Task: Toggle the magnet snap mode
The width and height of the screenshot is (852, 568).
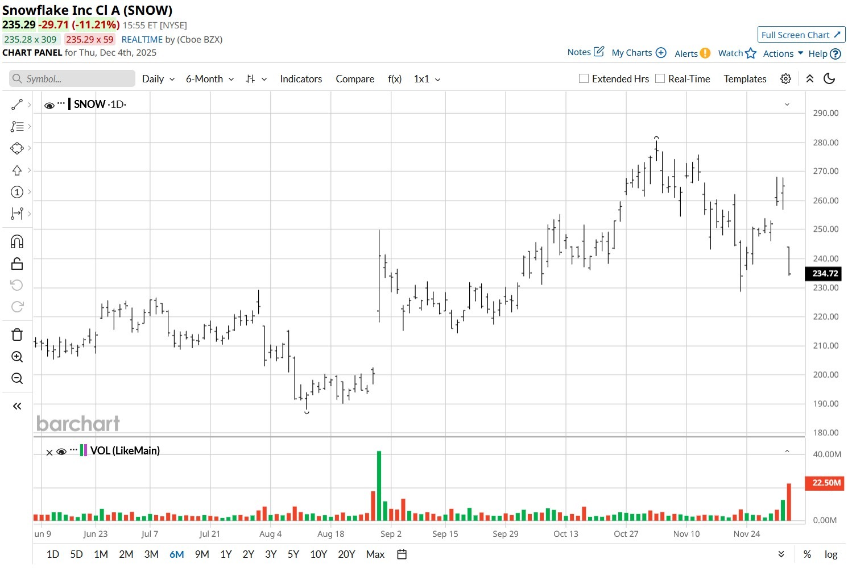Action: click(17, 242)
